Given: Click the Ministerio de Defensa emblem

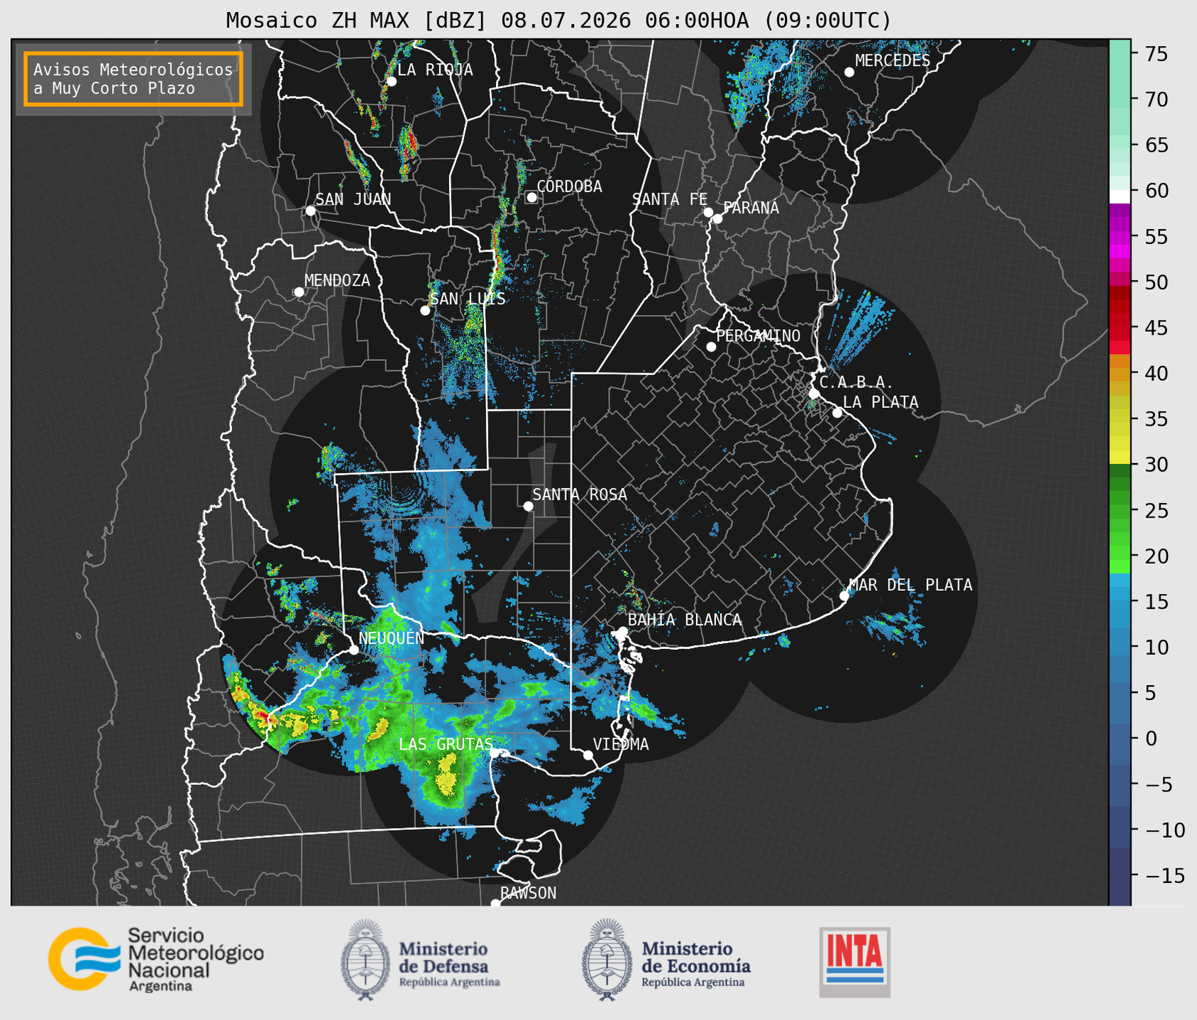Looking at the screenshot, I should coord(365,960).
